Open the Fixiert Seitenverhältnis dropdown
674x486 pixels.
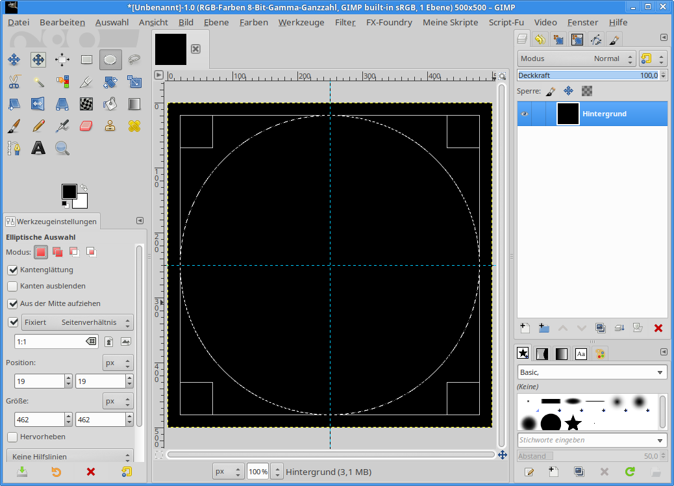77,322
